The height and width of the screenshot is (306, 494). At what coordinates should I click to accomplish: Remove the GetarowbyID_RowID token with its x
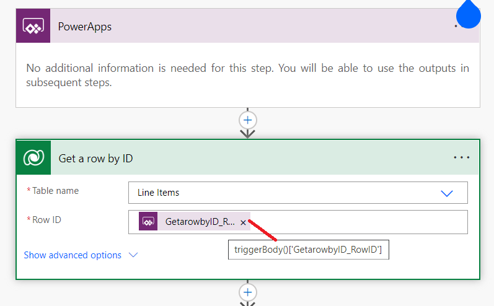click(x=243, y=222)
